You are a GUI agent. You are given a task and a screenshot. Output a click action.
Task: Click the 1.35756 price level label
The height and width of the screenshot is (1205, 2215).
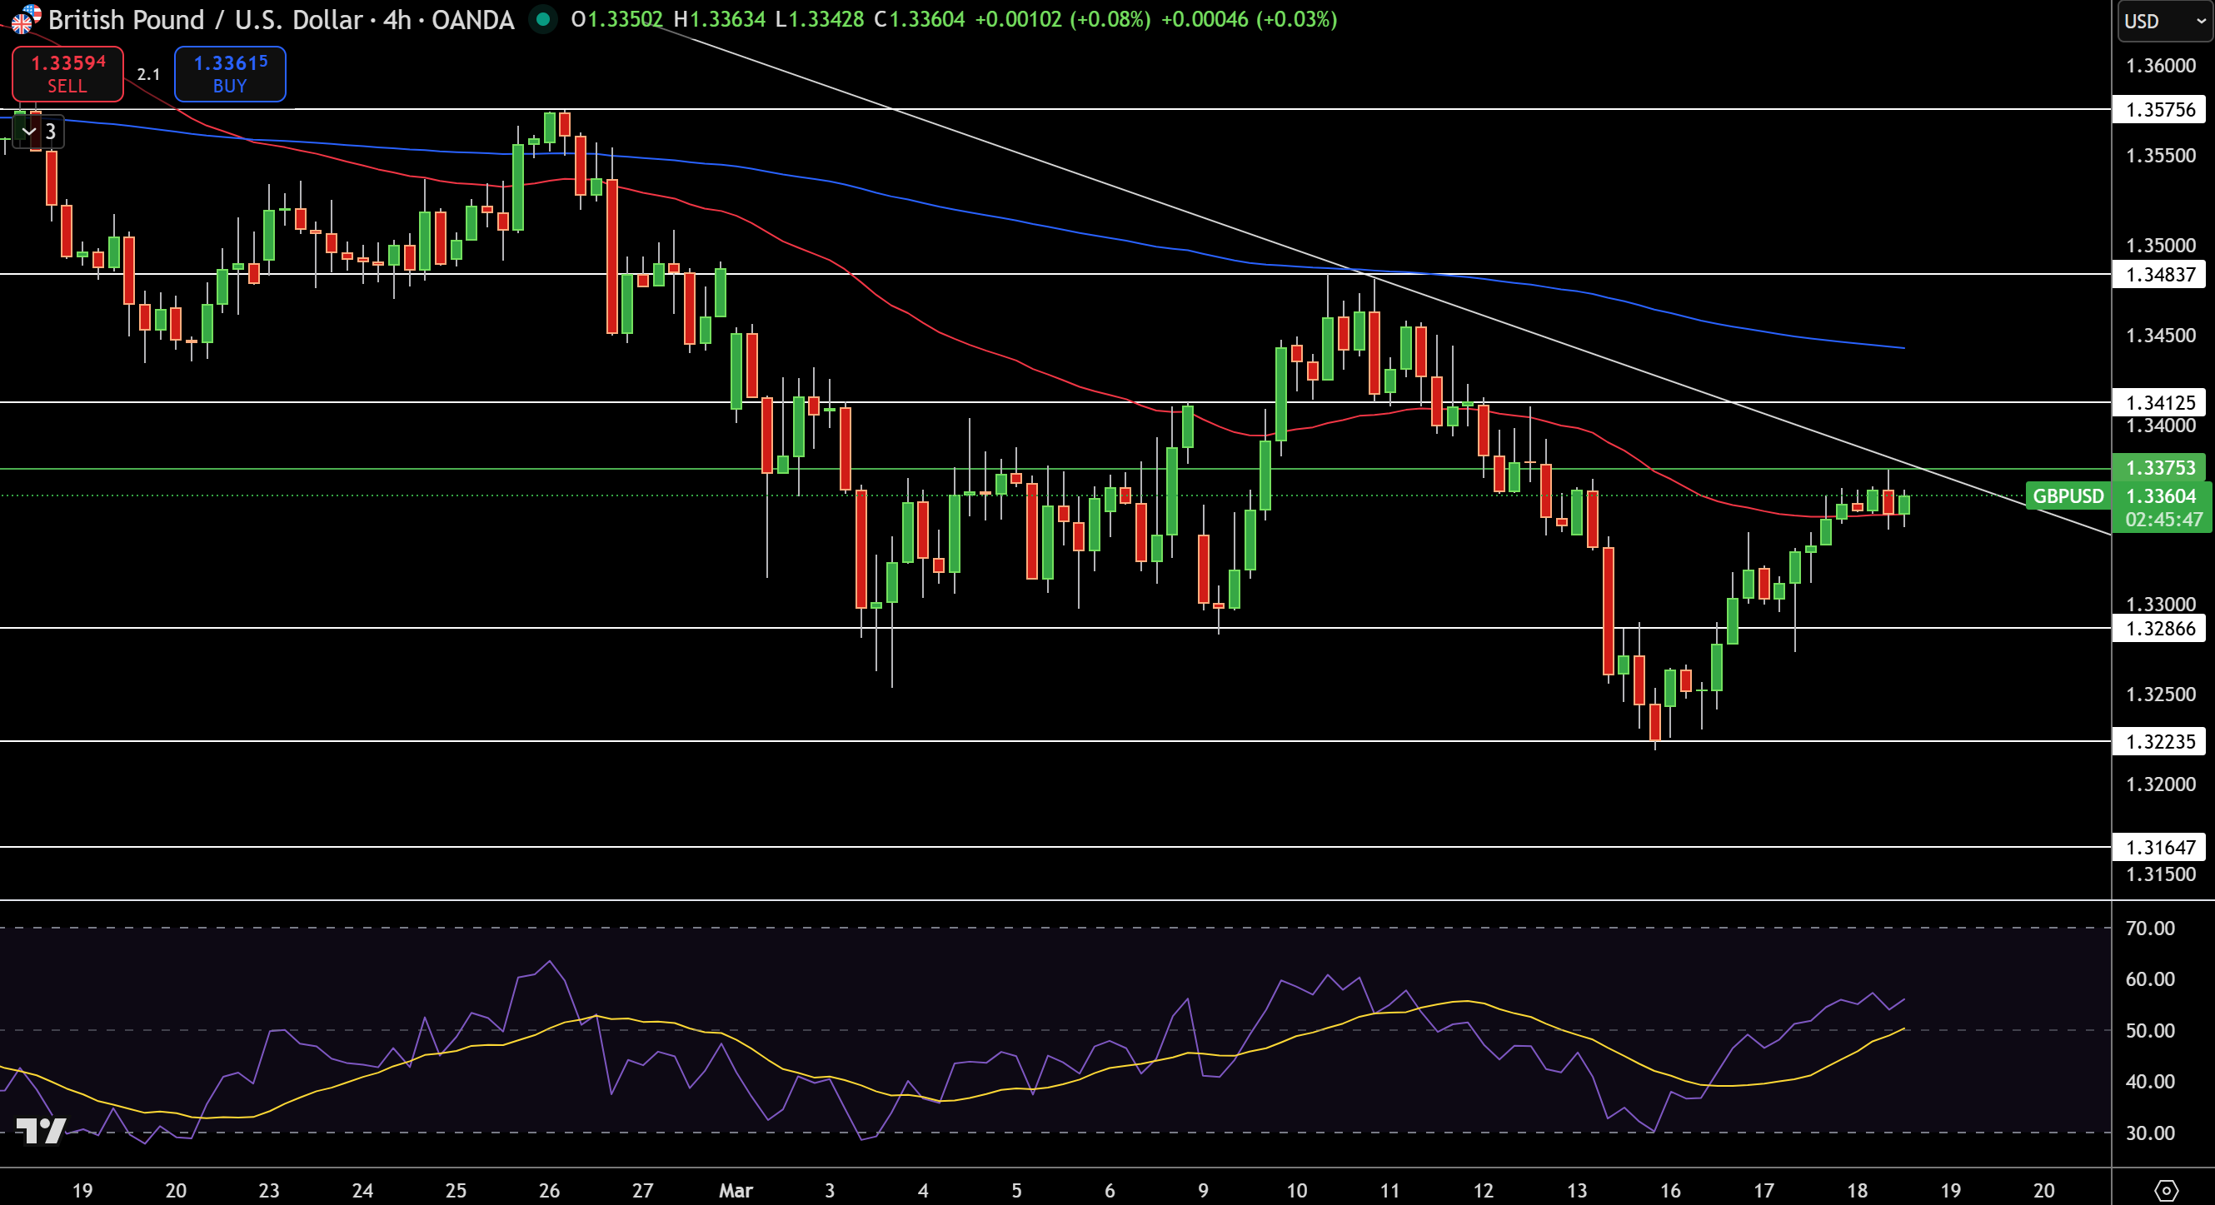tap(2159, 109)
